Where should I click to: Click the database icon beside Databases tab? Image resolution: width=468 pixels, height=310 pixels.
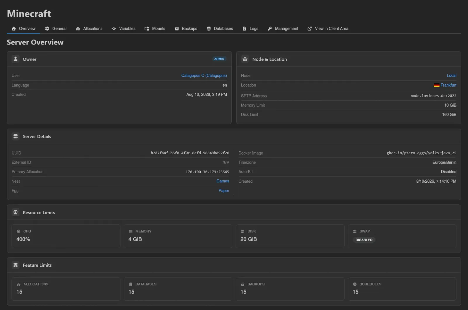pos(209,29)
